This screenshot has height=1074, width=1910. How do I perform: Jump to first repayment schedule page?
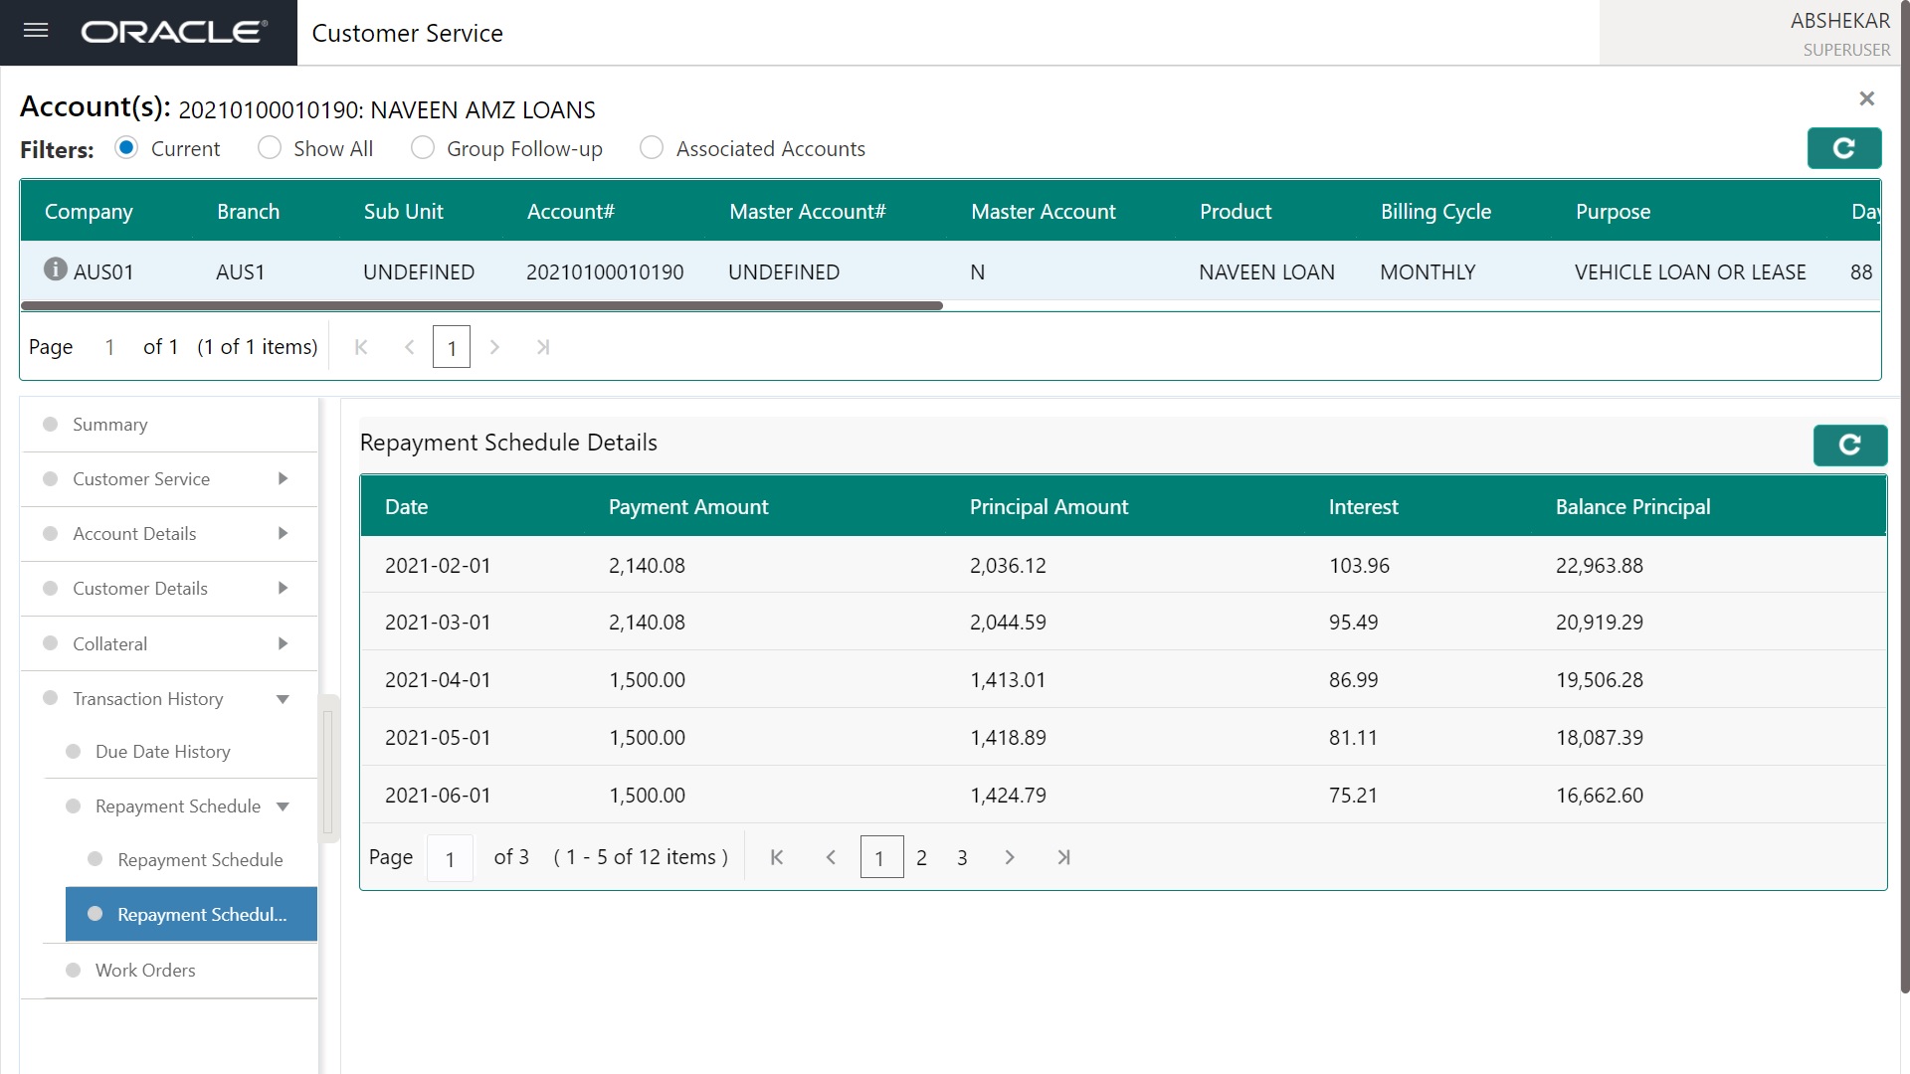[x=777, y=857]
